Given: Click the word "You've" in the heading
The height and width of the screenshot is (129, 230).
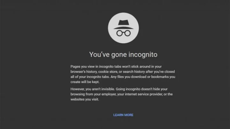Looking at the screenshot, I should click(99, 54).
